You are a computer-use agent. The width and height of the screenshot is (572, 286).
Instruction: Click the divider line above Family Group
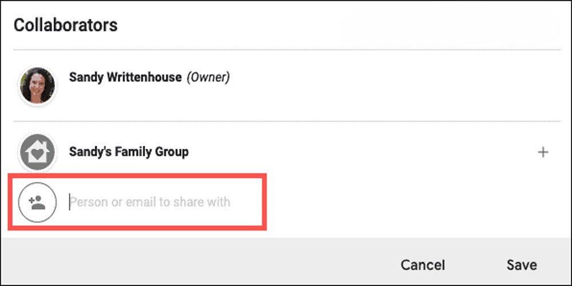click(x=287, y=121)
